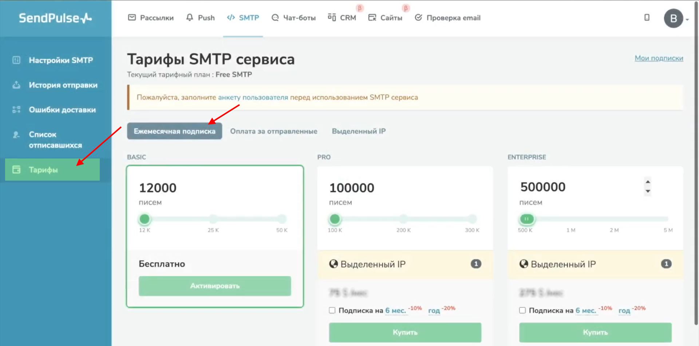This screenshot has height=346, width=699.
Task: Select 6 мес. subscription link in PRO plan
Action: coord(395,311)
